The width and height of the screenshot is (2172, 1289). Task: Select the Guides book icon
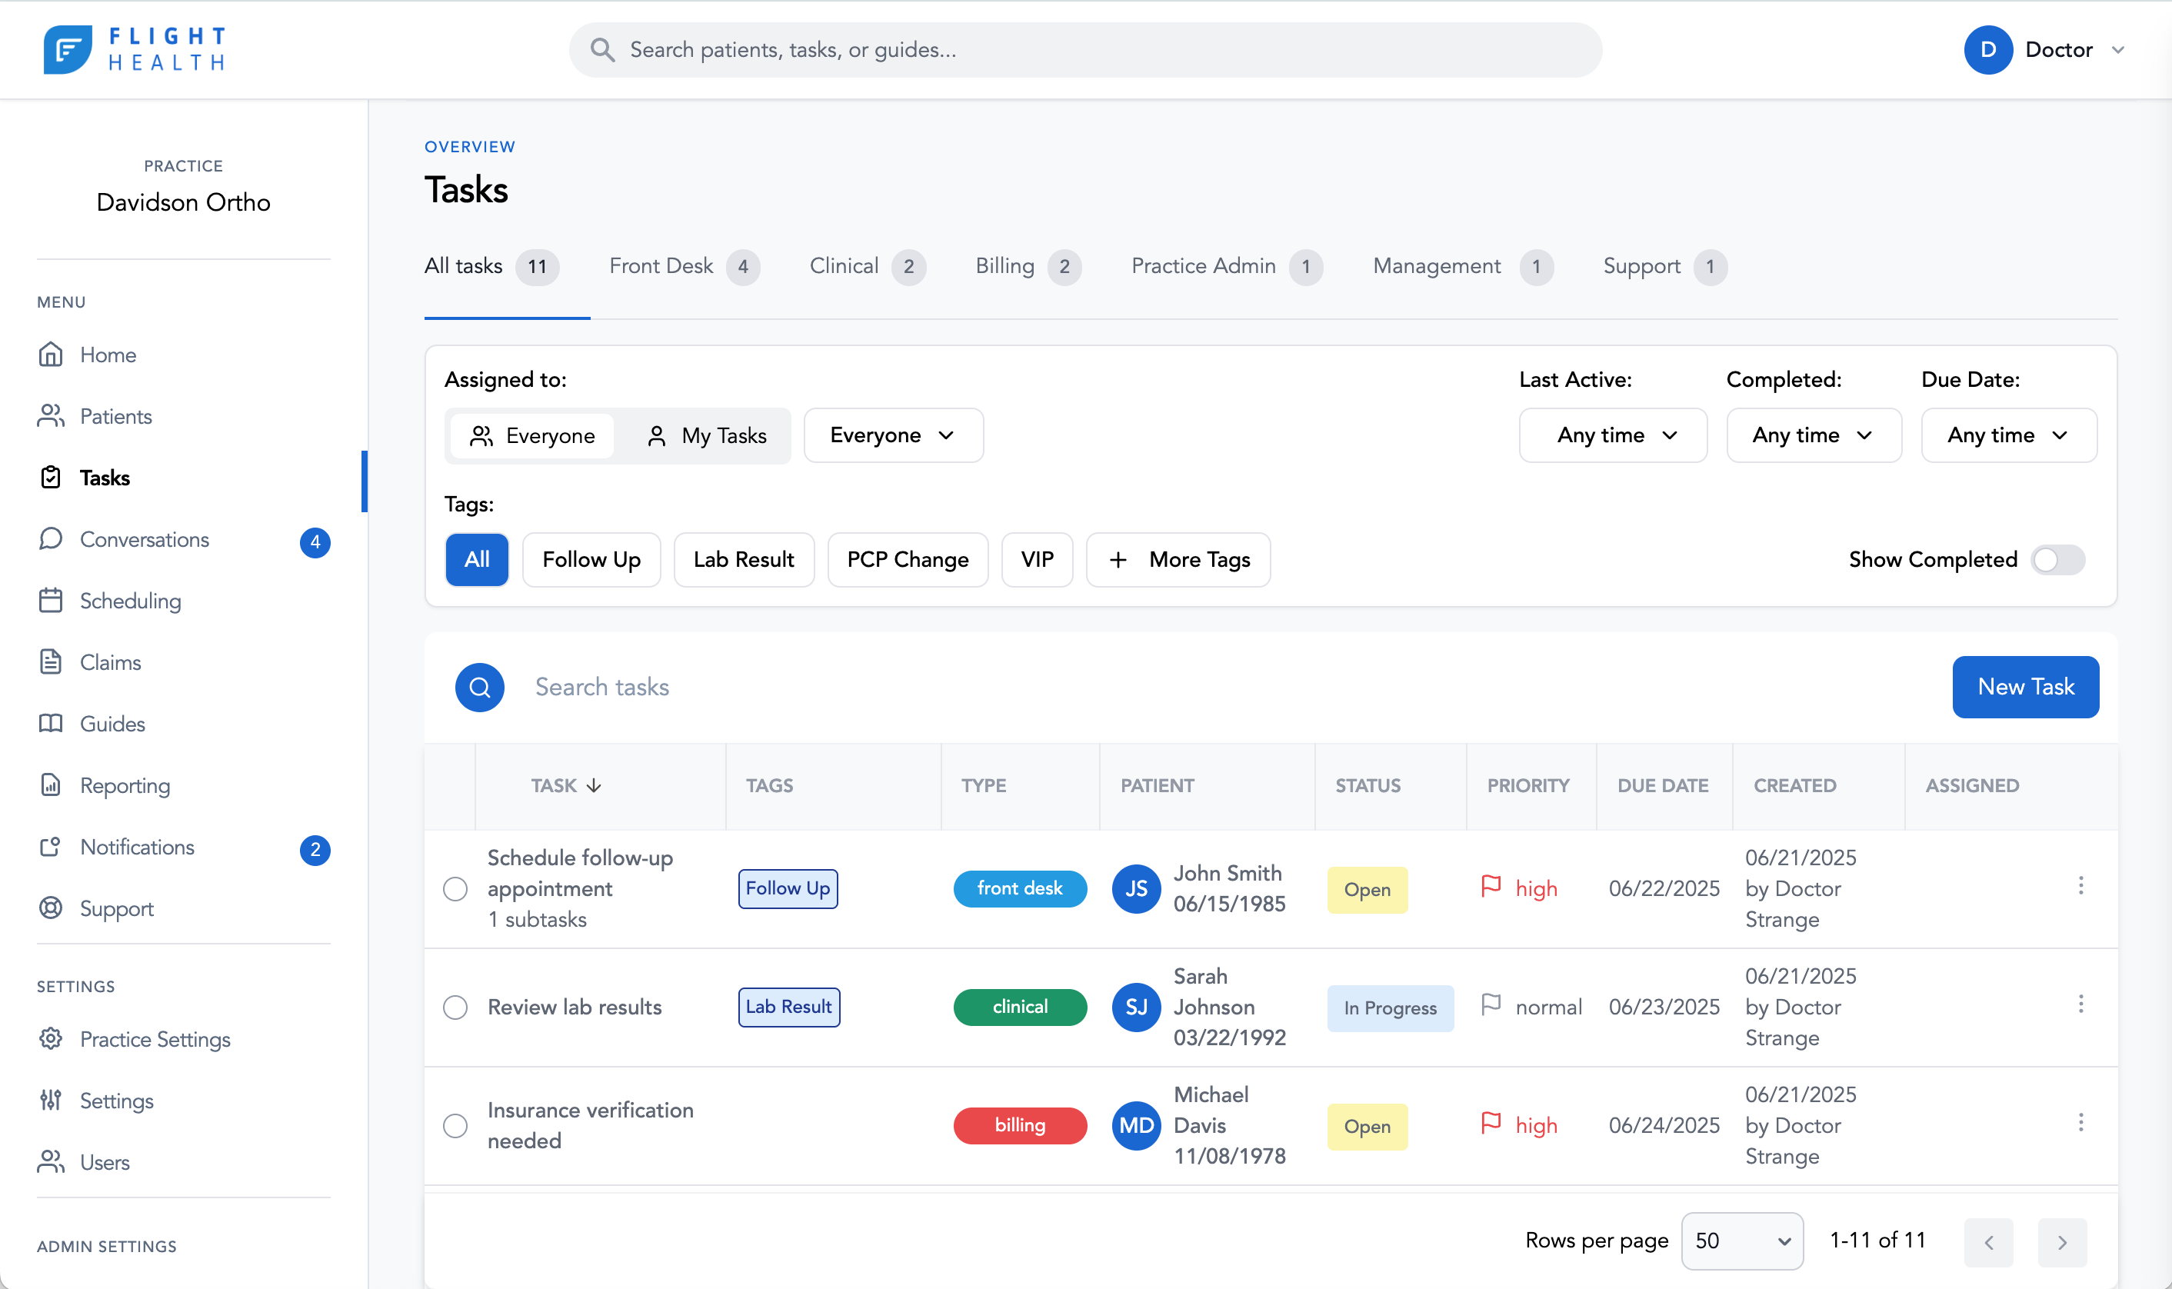click(52, 724)
